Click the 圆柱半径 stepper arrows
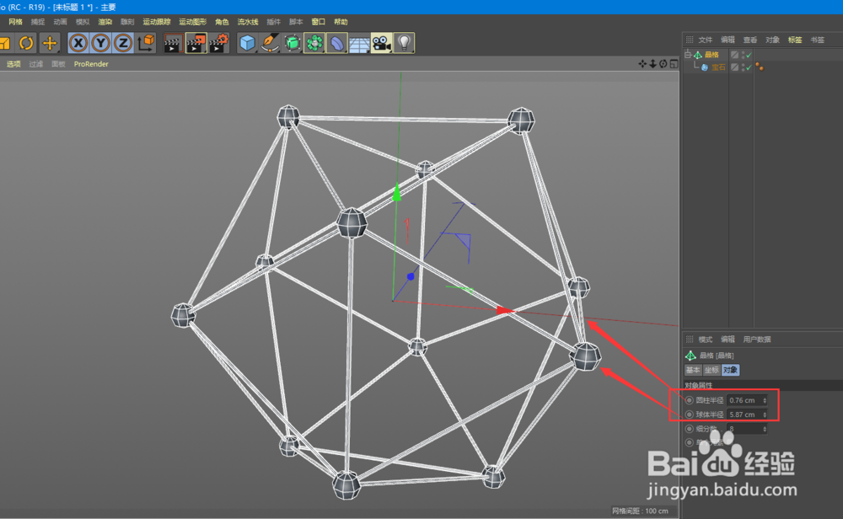Screen dimensions: 843x519 765,400
